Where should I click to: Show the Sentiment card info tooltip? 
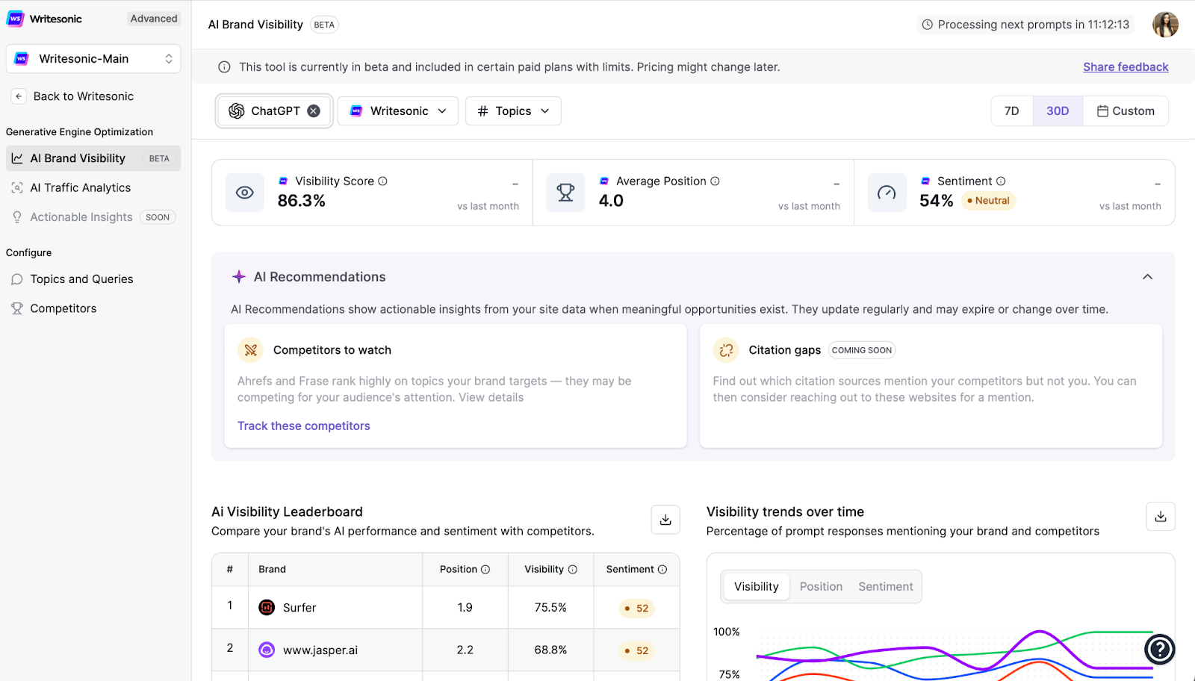(1001, 181)
